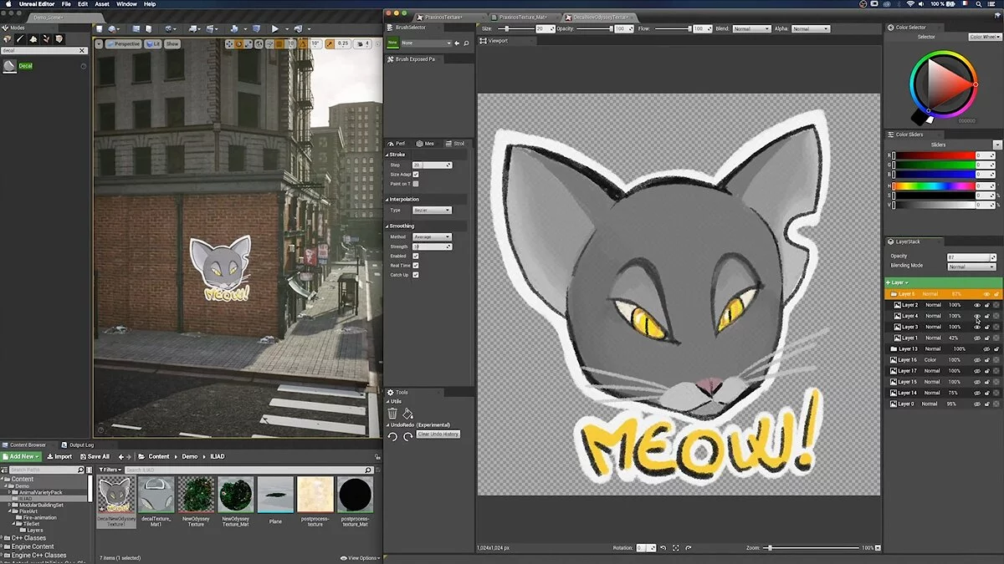Click the lock icon on Layer 2
Screen dimensions: 1004x564
987,305
